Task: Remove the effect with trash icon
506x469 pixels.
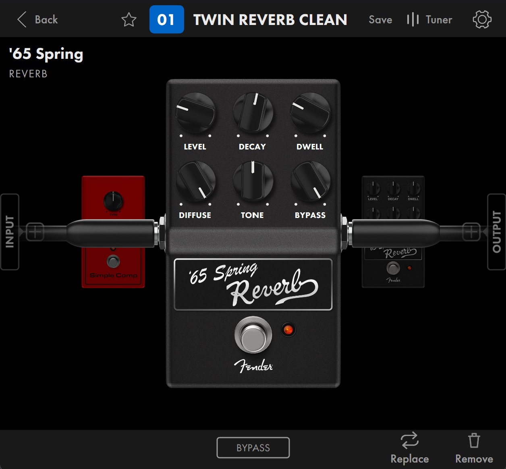Action: tap(474, 448)
